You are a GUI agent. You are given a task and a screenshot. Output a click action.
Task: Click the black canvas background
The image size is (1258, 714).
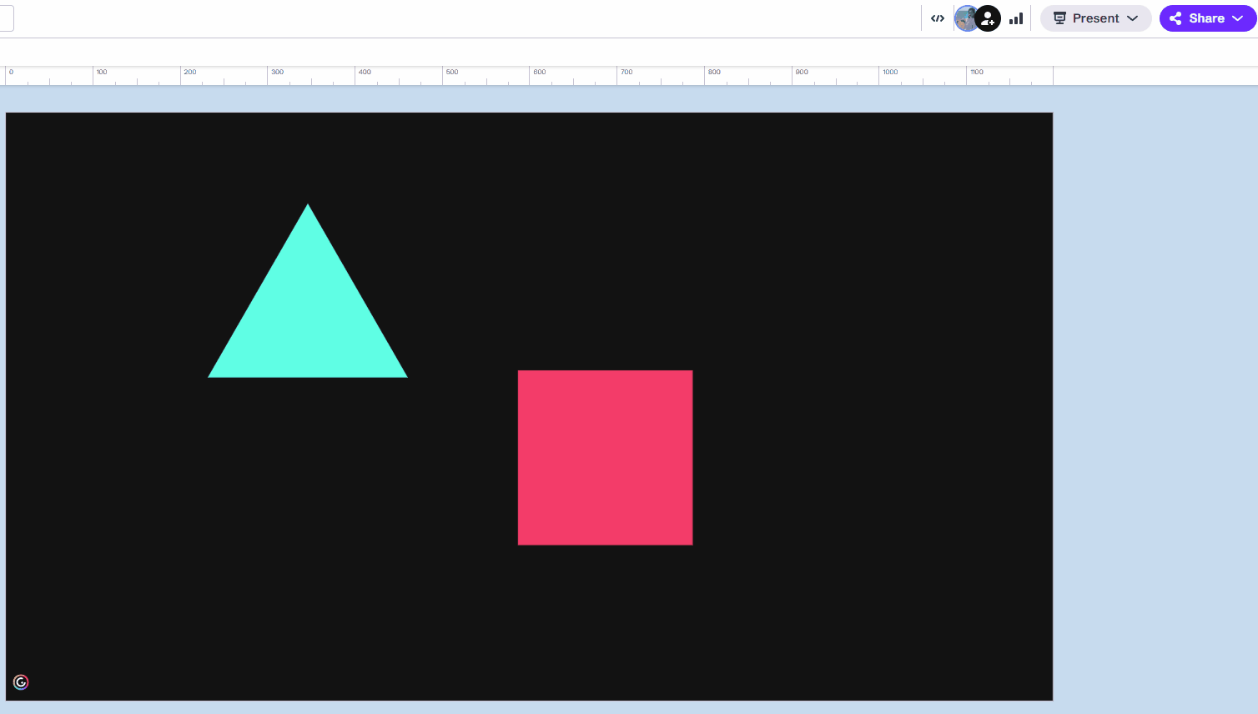[x=834, y=250]
